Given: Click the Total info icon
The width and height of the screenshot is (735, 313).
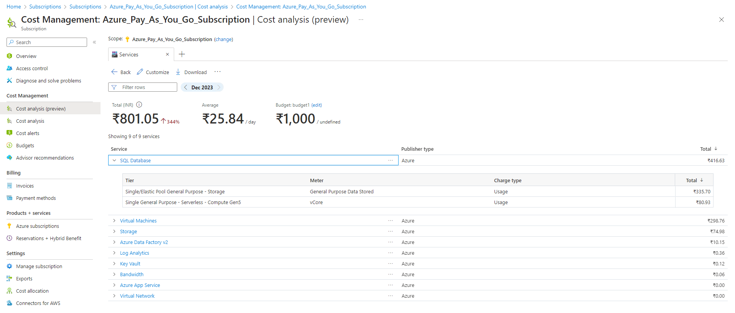Looking at the screenshot, I should (139, 105).
